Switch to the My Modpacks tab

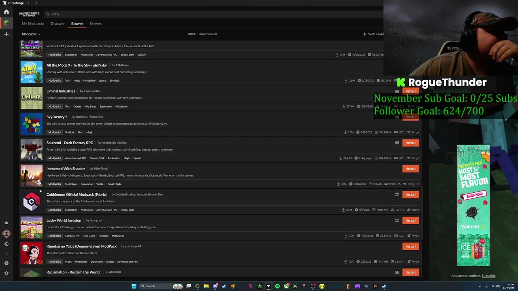(33, 23)
